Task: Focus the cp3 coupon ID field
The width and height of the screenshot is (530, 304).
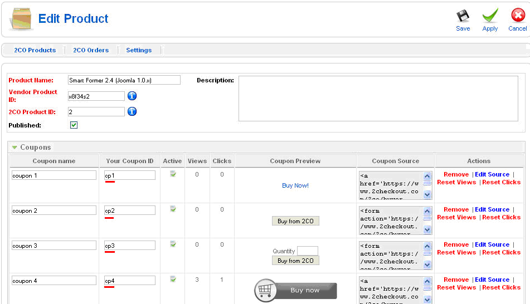Action: (x=130, y=246)
